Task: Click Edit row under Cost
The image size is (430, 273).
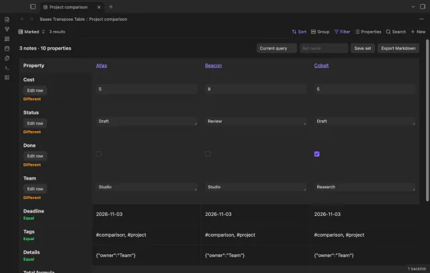Action: click(x=35, y=91)
